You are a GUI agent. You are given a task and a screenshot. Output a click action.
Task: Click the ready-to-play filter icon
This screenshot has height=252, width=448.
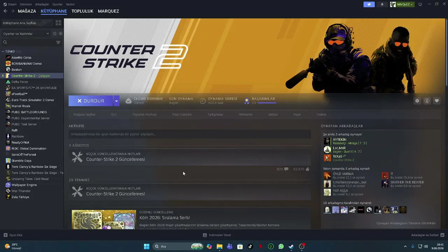pos(61,34)
